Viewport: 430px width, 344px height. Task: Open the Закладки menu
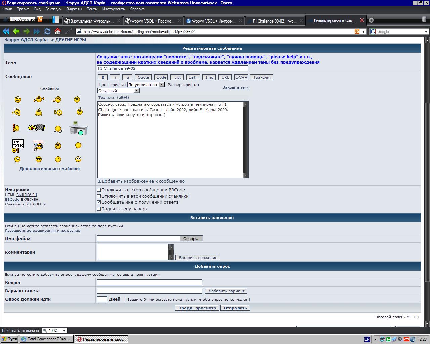(x=53, y=9)
